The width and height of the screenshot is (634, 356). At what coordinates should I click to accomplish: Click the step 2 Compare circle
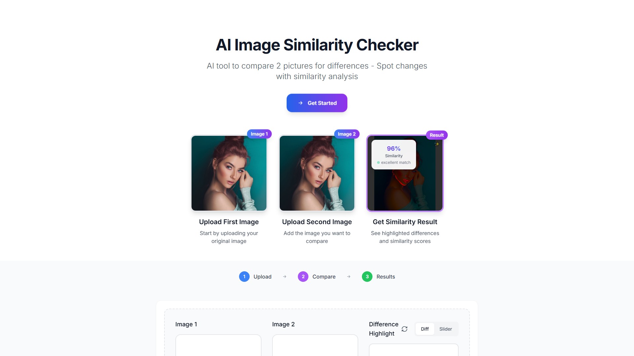tap(303, 277)
